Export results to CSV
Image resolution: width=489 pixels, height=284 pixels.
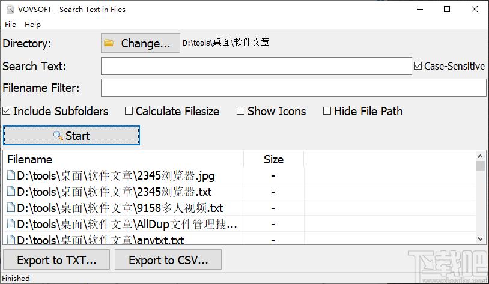(168, 259)
